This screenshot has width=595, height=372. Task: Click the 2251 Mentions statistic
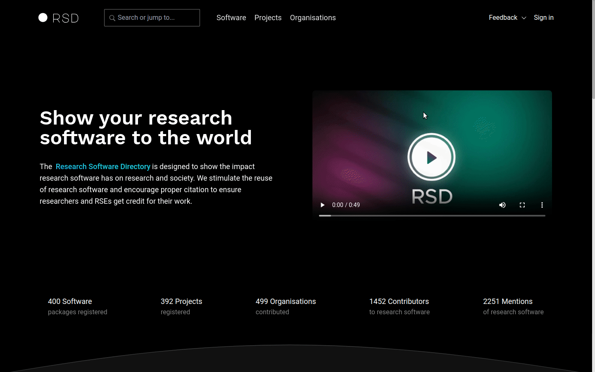(507, 301)
